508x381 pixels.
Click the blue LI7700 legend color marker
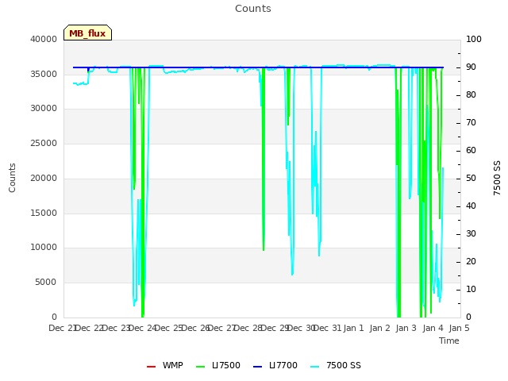pos(257,367)
